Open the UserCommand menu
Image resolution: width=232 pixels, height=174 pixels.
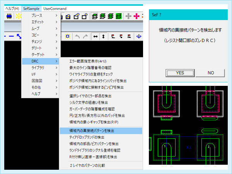click(x=55, y=9)
